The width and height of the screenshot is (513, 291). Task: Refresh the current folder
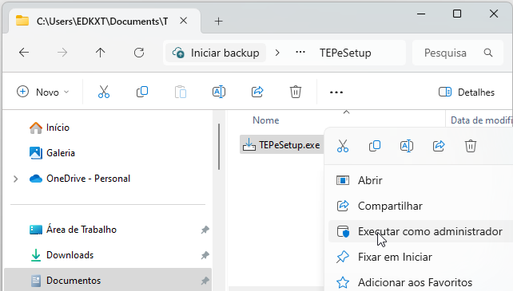pyautogui.click(x=139, y=53)
